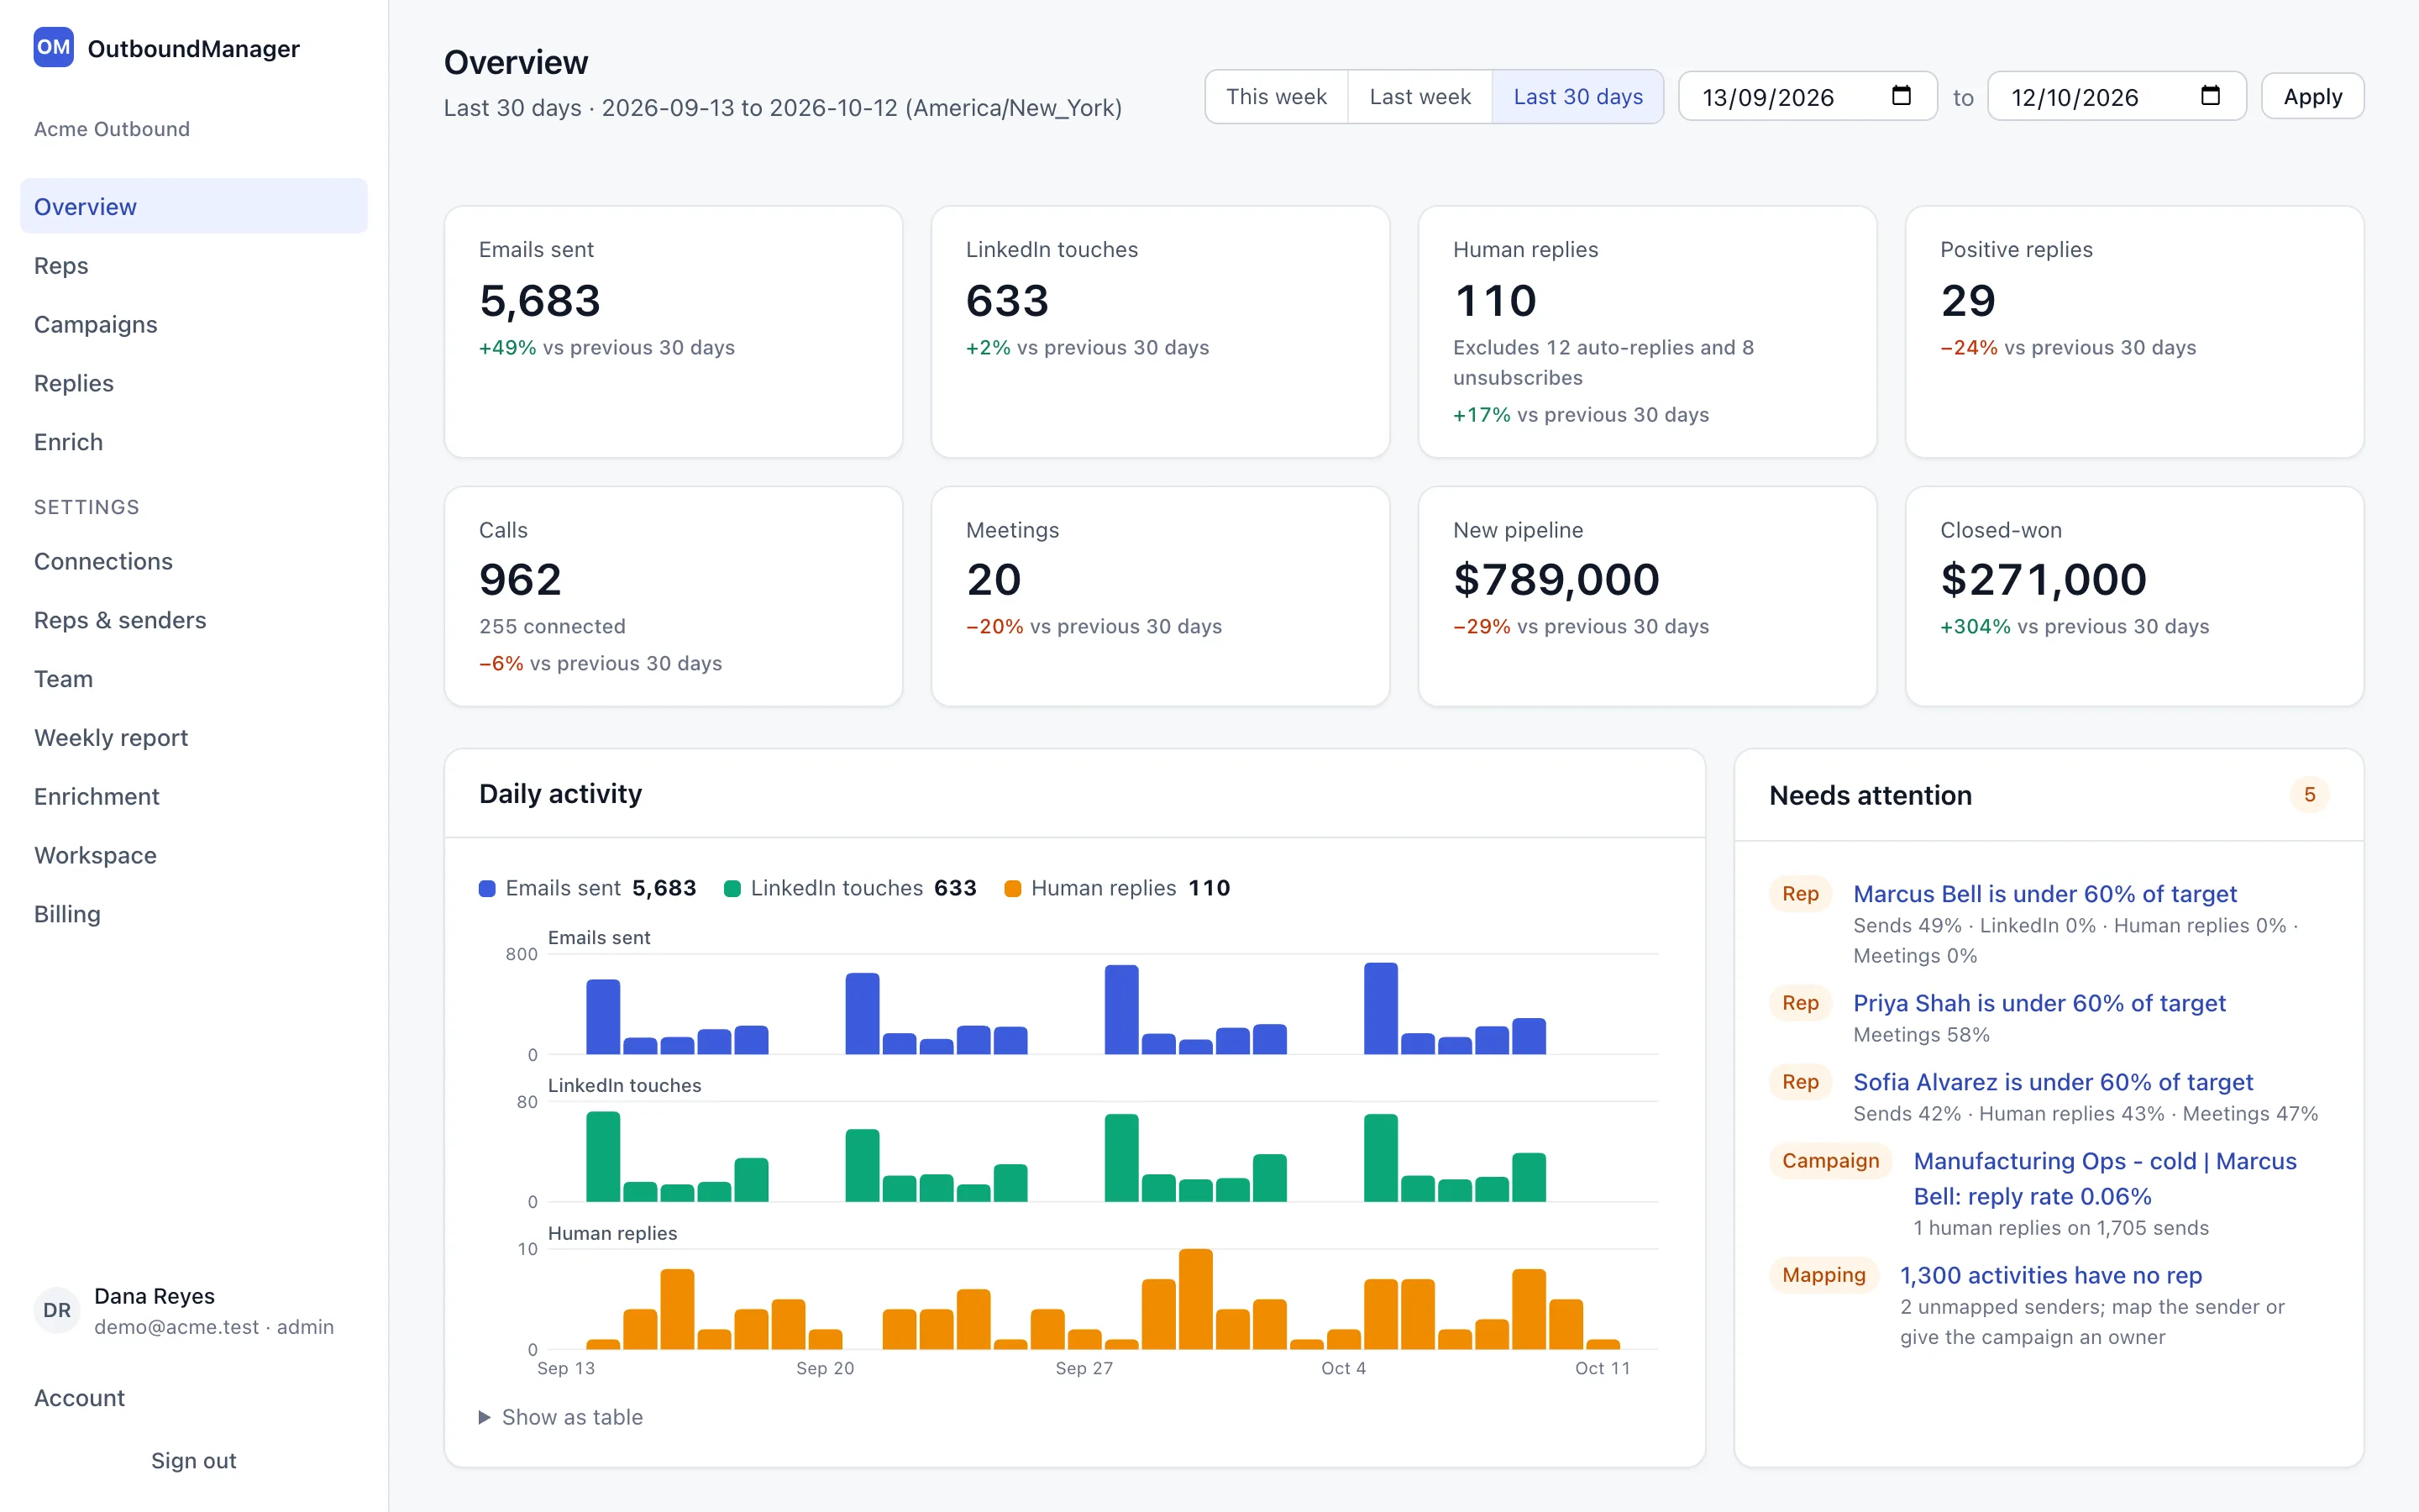
Task: Open Connections settings
Action: pyautogui.click(x=194, y=562)
